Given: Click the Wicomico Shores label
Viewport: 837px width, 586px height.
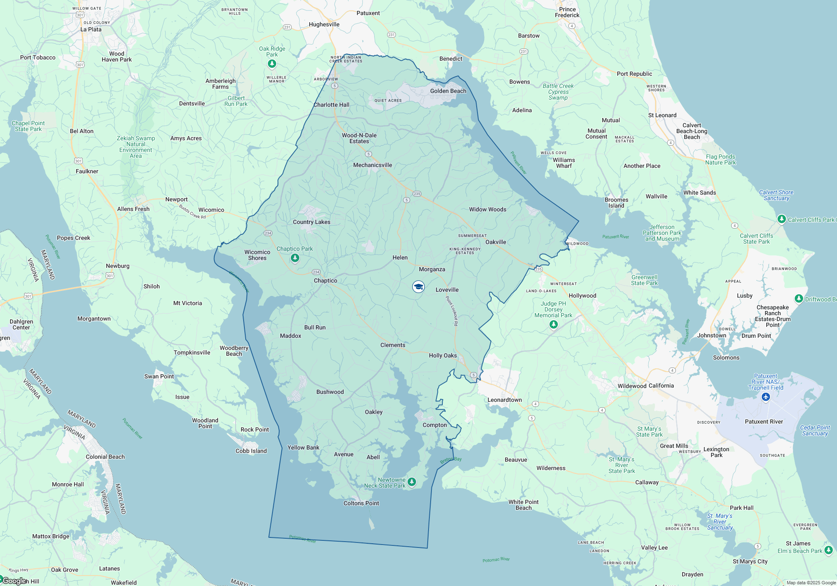Looking at the screenshot, I should click(257, 255).
